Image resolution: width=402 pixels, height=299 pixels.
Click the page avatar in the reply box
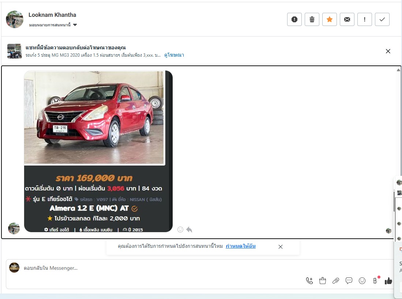coord(14,268)
